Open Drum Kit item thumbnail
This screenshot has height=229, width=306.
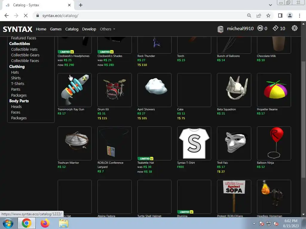coord(114,90)
